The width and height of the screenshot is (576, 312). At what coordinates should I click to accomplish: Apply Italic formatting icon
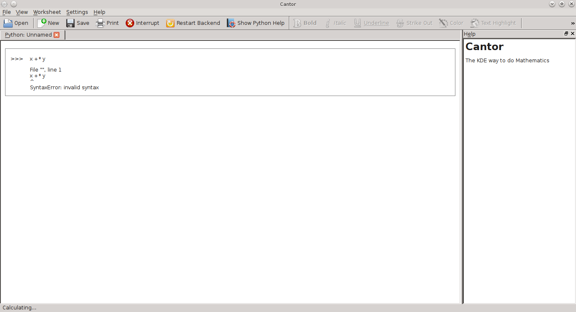[328, 23]
